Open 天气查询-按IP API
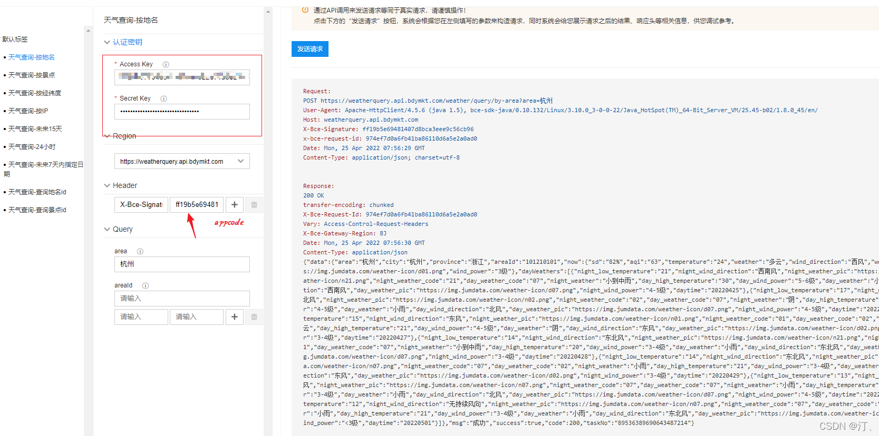This screenshot has height=436, width=879. pyautogui.click(x=28, y=111)
